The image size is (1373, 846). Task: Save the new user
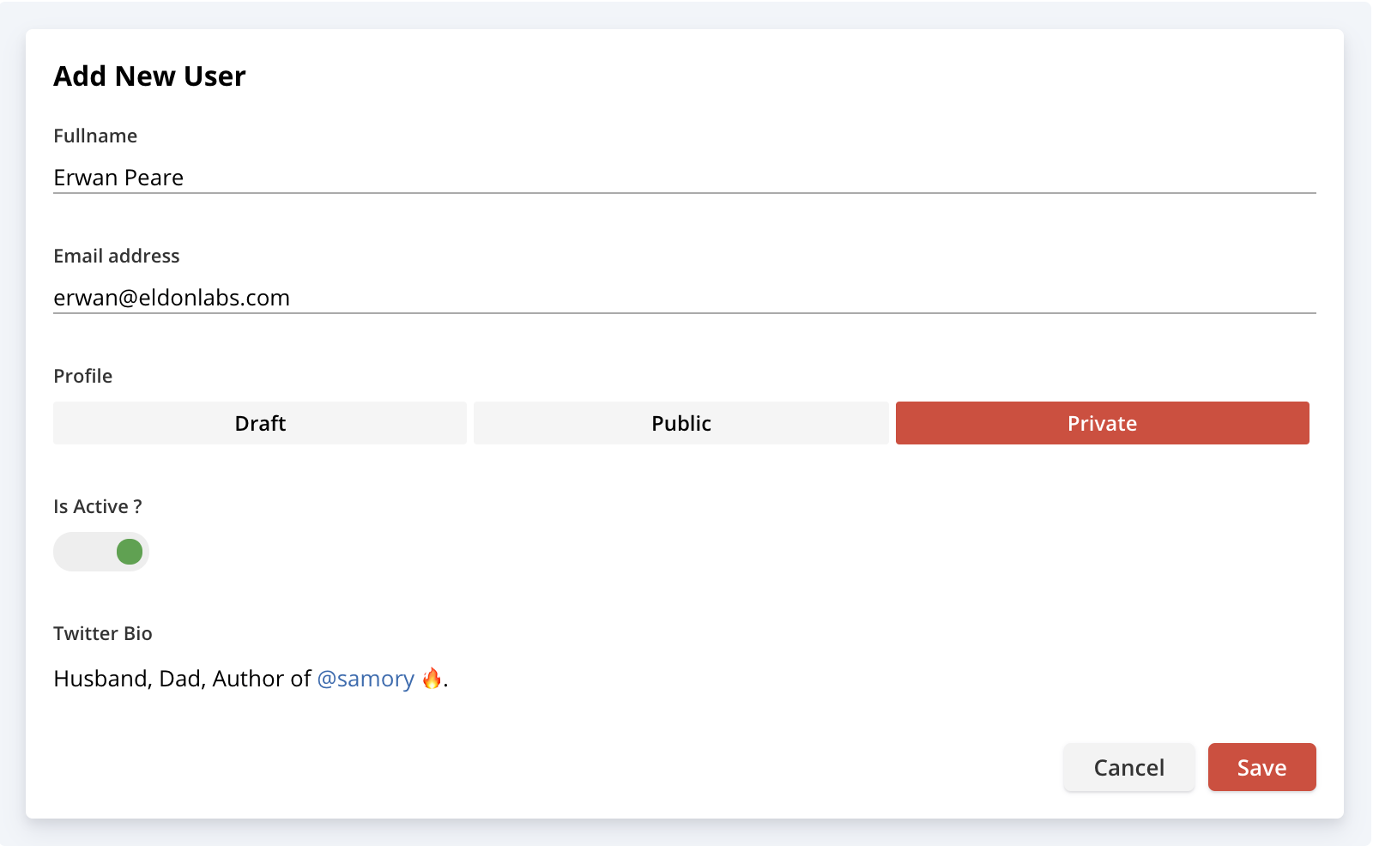1262,767
